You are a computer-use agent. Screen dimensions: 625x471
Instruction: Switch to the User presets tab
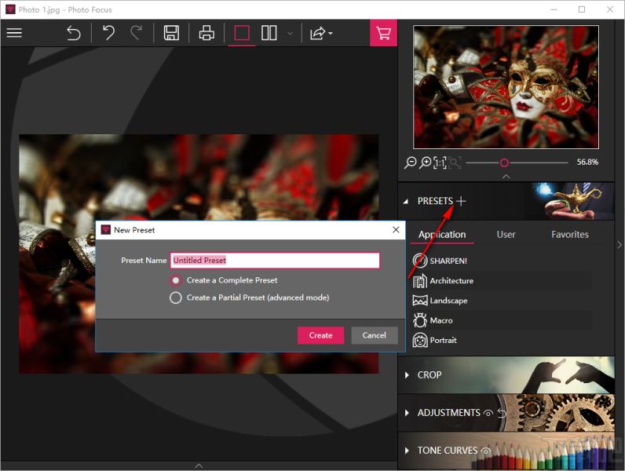pyautogui.click(x=506, y=234)
